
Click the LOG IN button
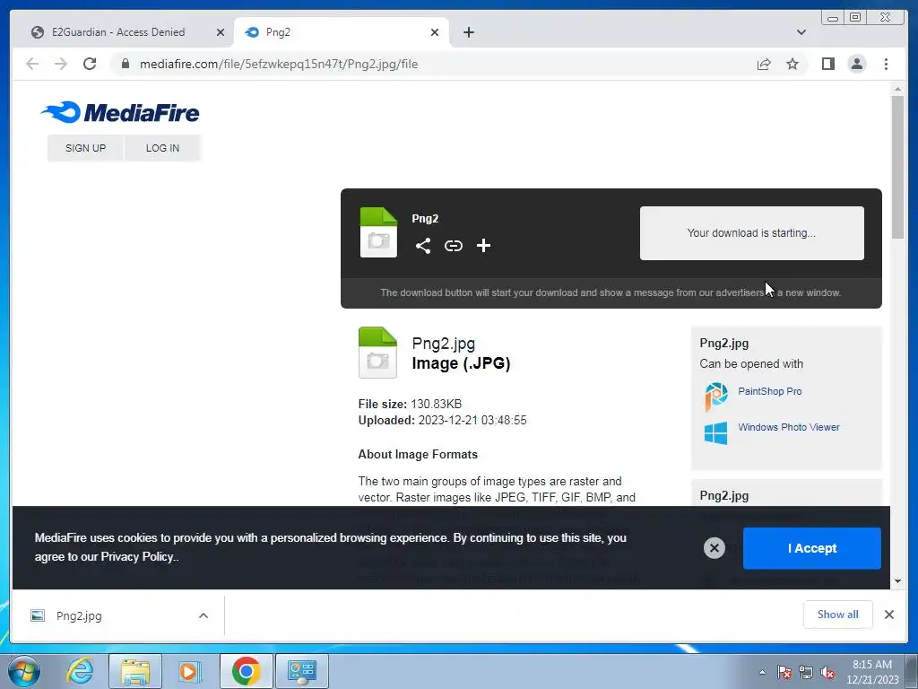click(x=163, y=148)
